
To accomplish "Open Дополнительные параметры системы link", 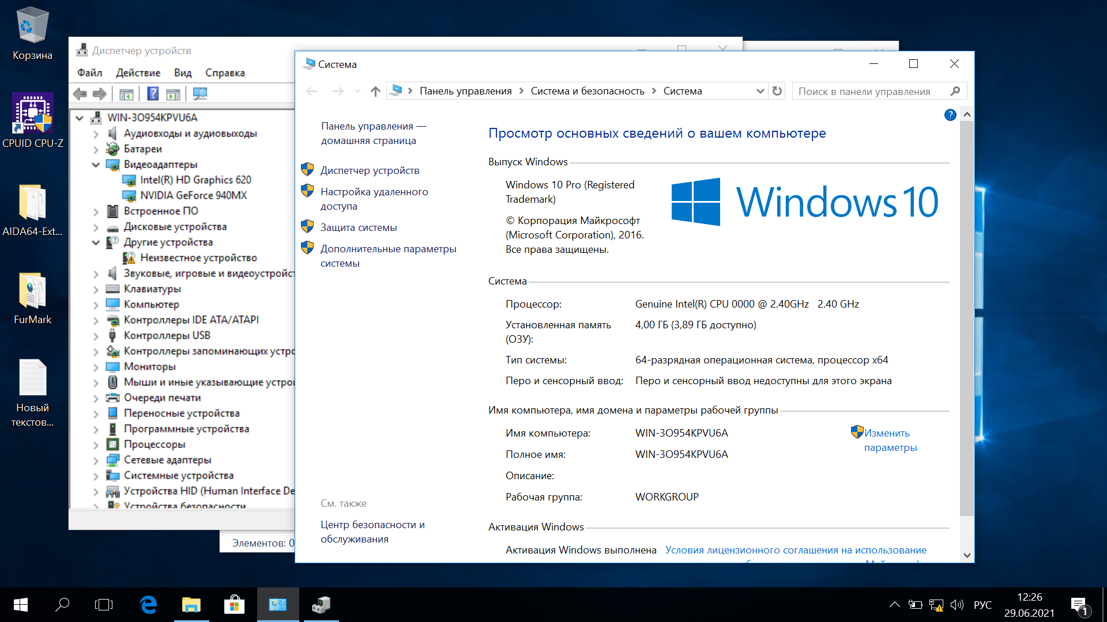I will [388, 256].
